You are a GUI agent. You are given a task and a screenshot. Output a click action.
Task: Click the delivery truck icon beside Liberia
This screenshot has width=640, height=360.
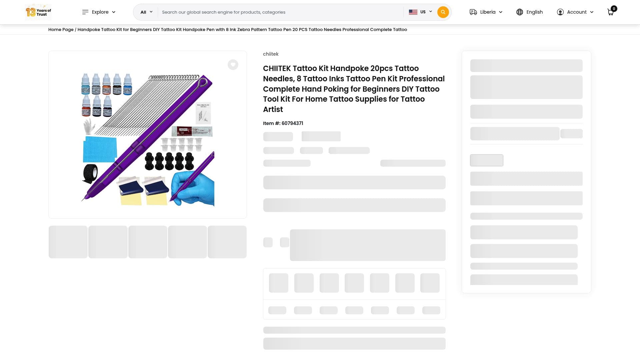tap(473, 12)
